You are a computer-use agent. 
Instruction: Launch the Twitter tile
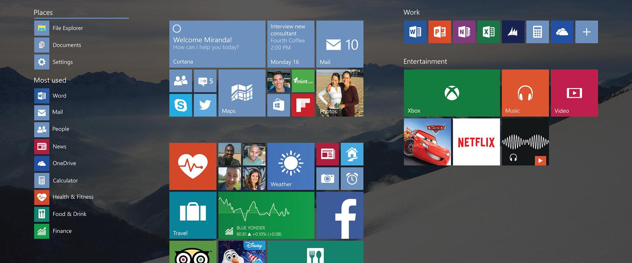[205, 105]
